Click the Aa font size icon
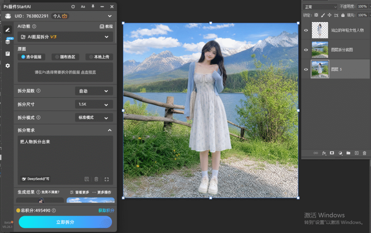The width and height of the screenshot is (371, 233). tap(83, 7)
